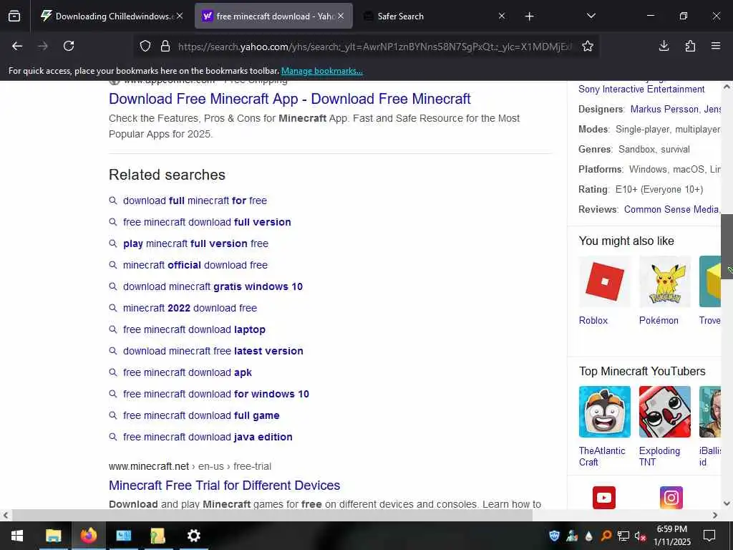Open the Firefox application menu

(x=716, y=46)
